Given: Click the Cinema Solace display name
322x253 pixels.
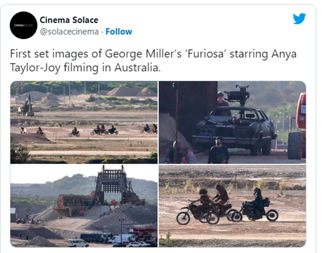Looking at the screenshot, I should pos(69,20).
